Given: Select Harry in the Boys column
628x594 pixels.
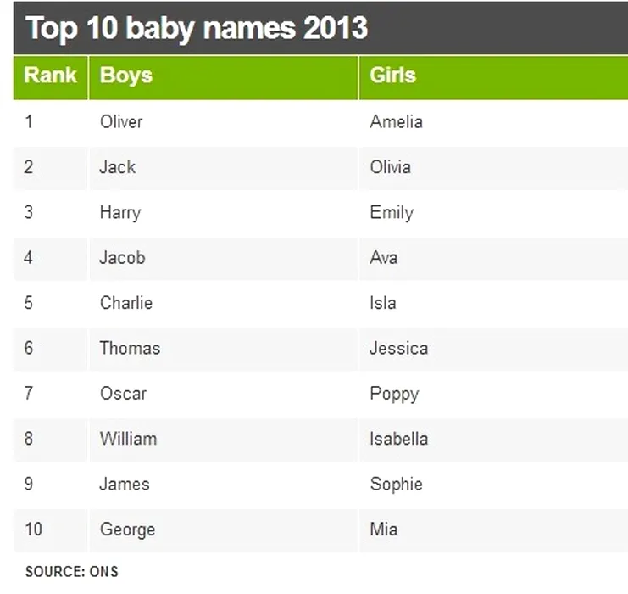Looking at the screenshot, I should click(x=119, y=212).
